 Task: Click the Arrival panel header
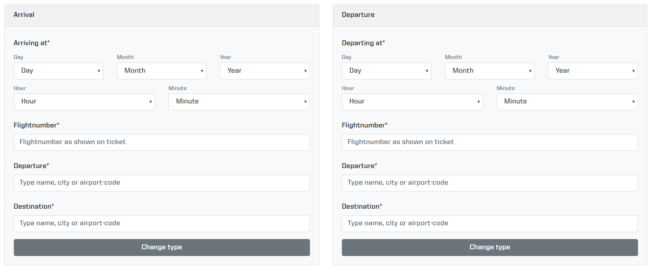click(162, 15)
